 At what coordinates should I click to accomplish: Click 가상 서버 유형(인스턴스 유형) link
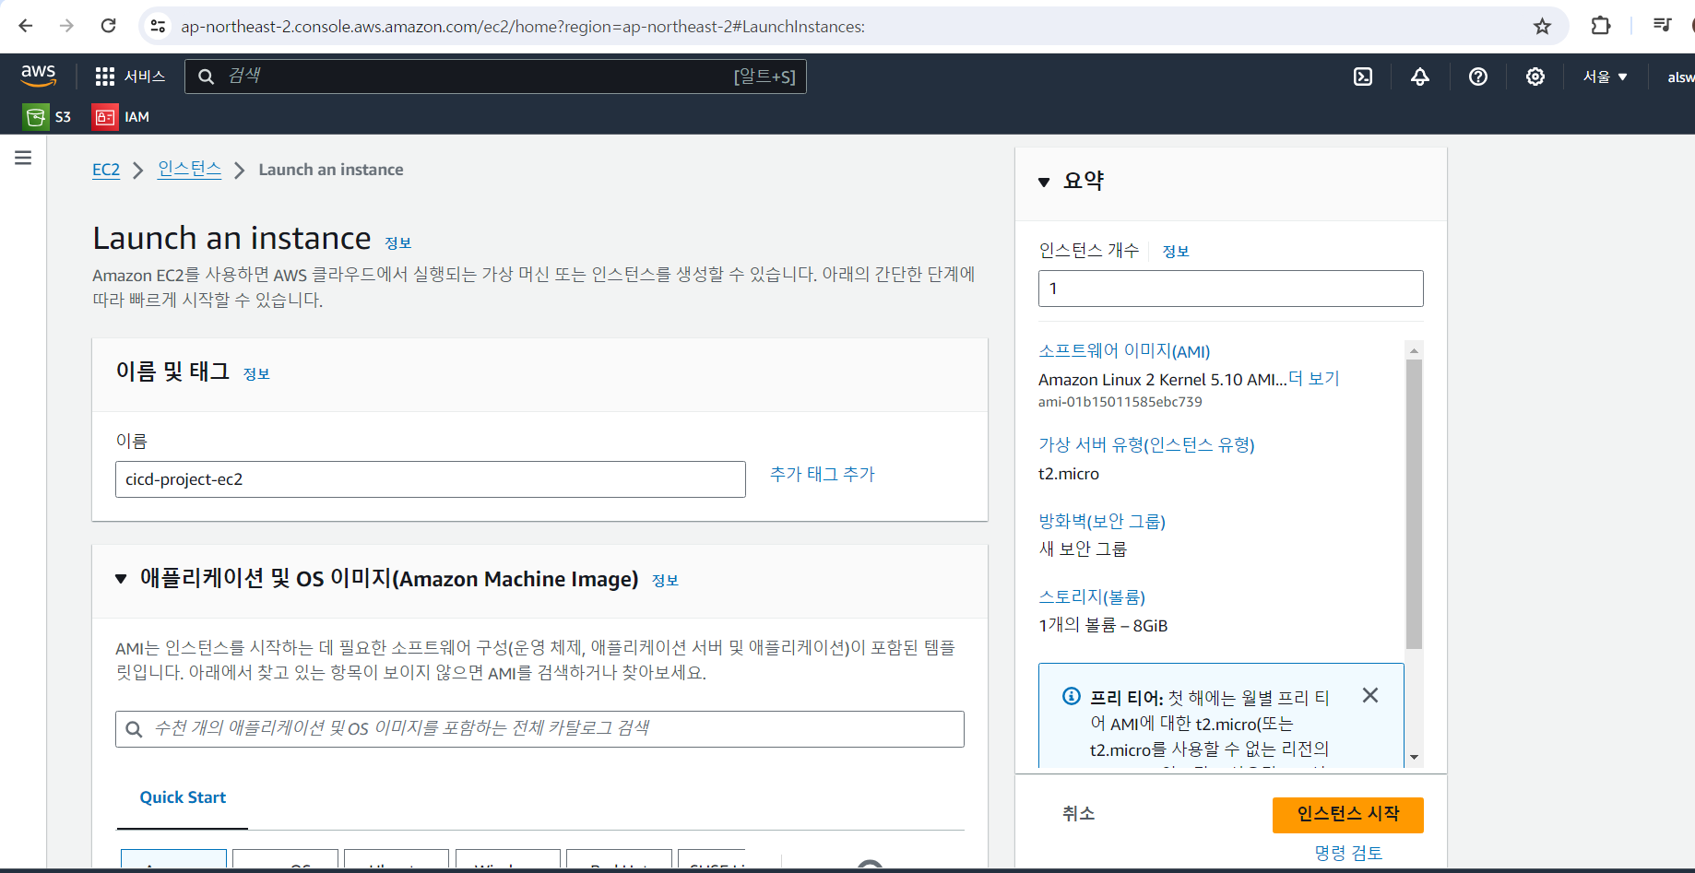[1146, 445]
